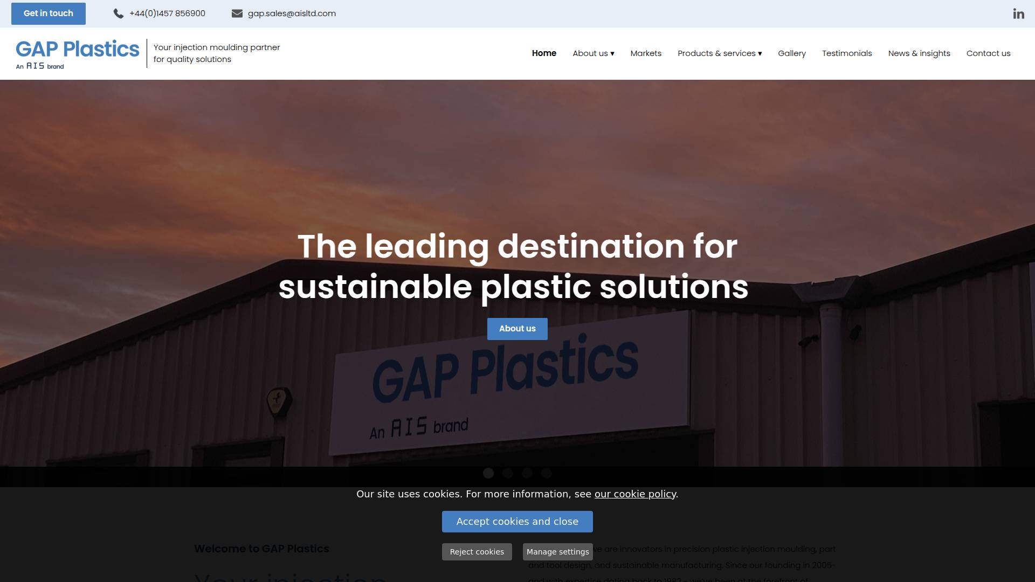This screenshot has height=582, width=1035.
Task: Select the first carousel slide dot
Action: [488, 473]
